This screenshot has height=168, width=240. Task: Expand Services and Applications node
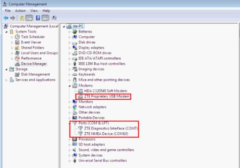click(x=6, y=80)
